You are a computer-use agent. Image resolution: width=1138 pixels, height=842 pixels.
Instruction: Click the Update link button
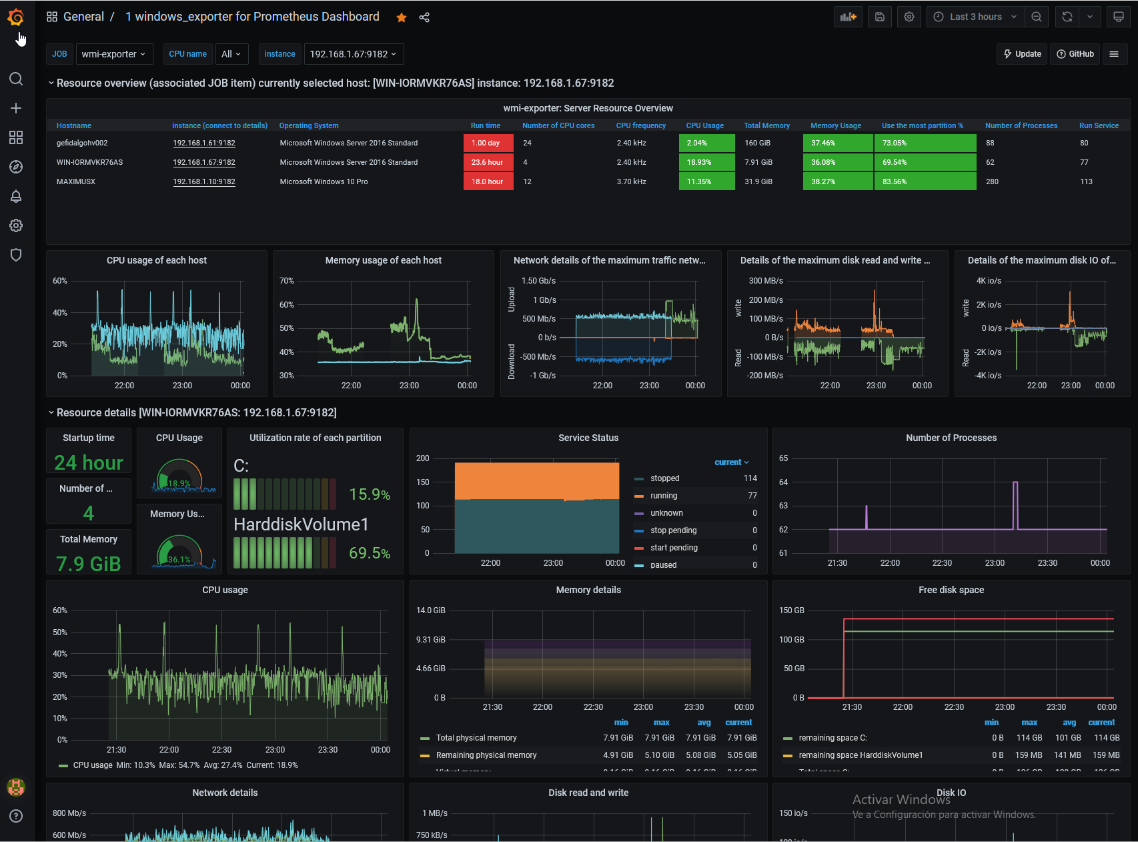1023,54
